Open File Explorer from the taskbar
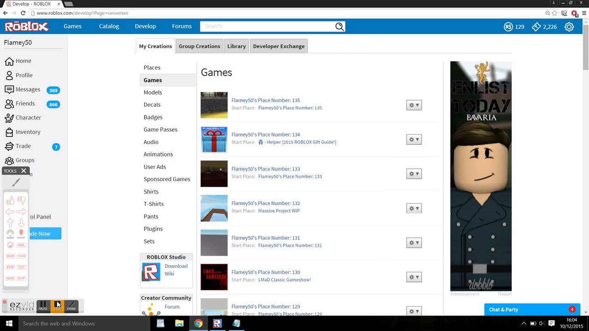This screenshot has width=589, height=331. pyautogui.click(x=179, y=323)
